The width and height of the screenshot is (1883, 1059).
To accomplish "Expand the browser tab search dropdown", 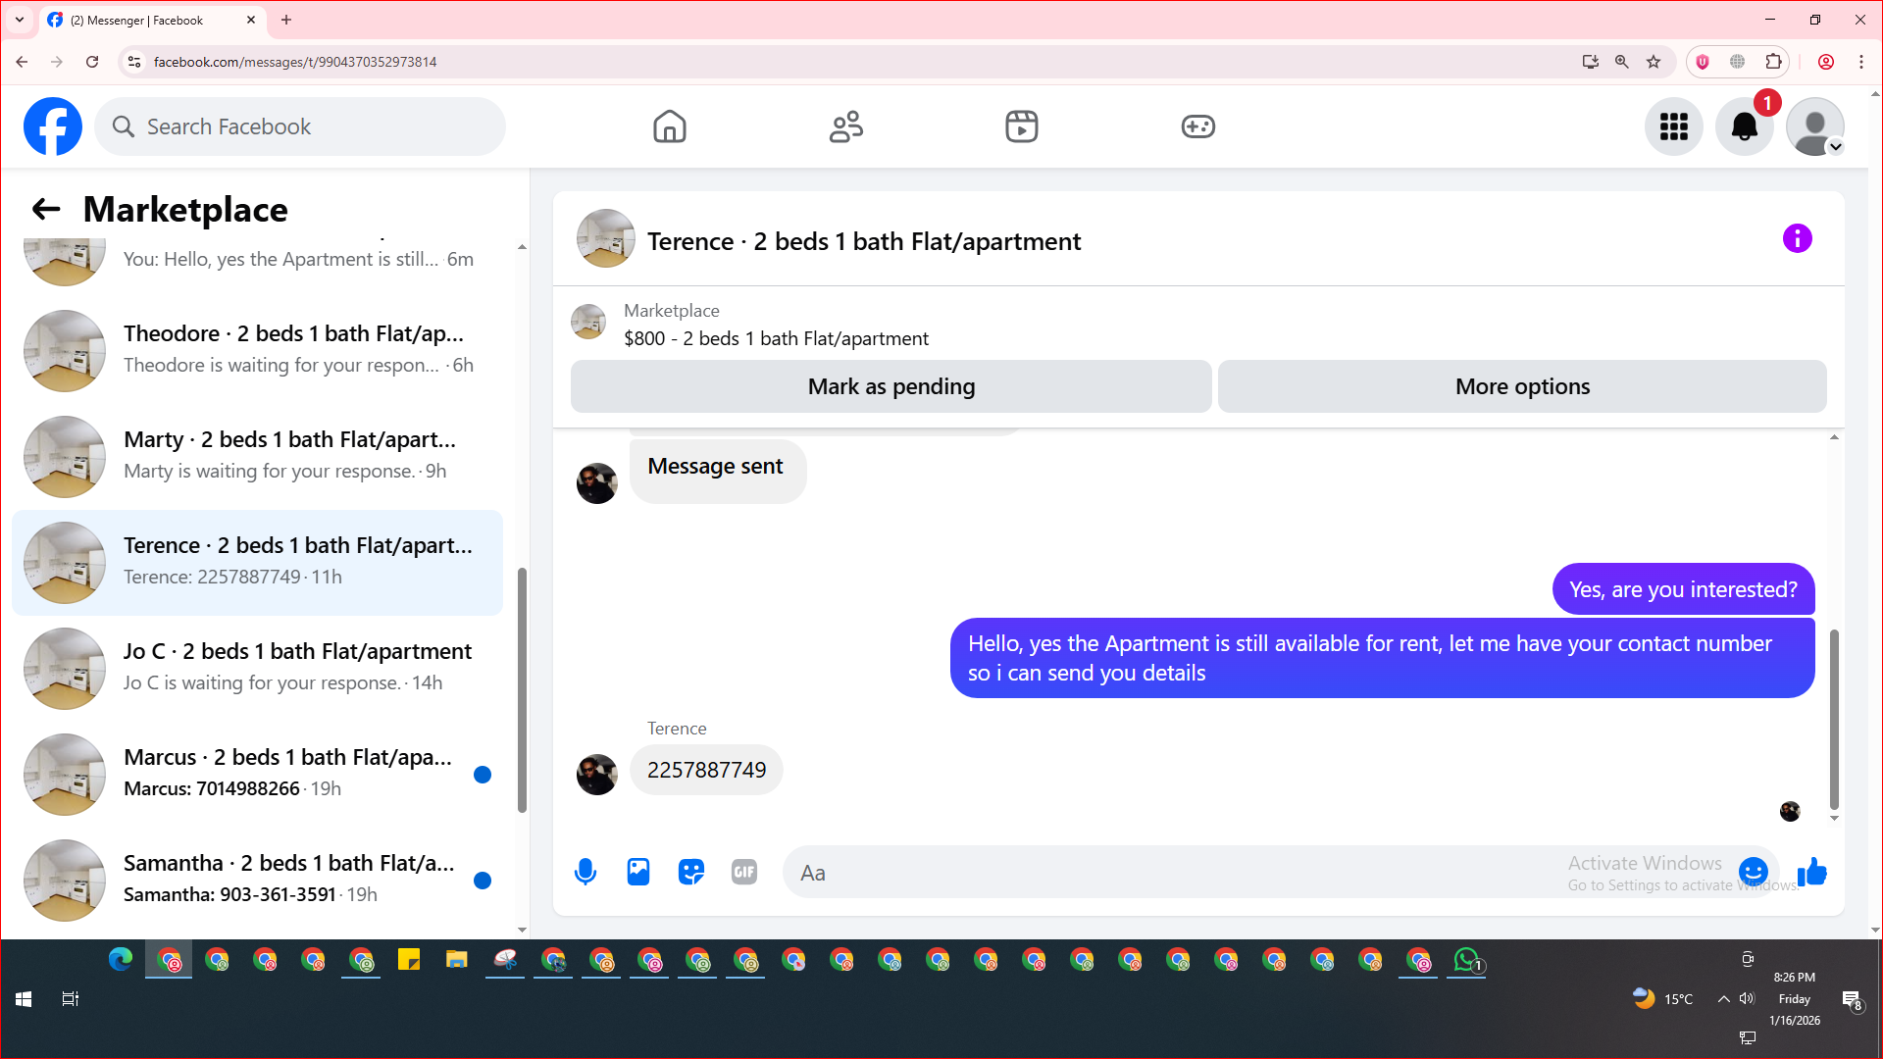I will pos(20,20).
